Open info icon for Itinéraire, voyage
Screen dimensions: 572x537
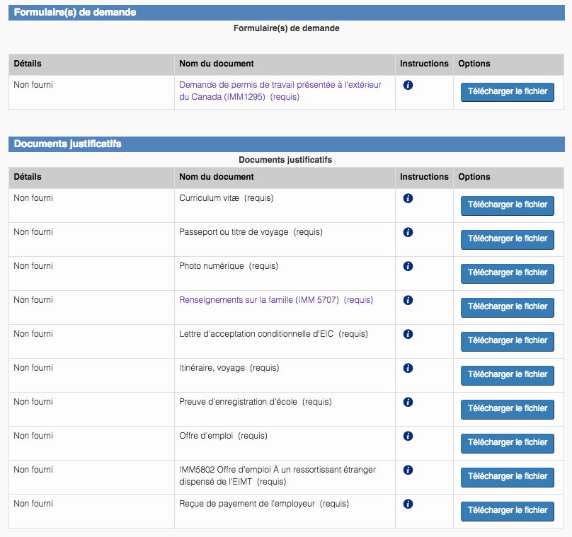pos(408,368)
